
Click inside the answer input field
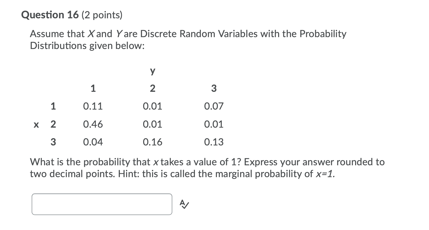coord(102,204)
